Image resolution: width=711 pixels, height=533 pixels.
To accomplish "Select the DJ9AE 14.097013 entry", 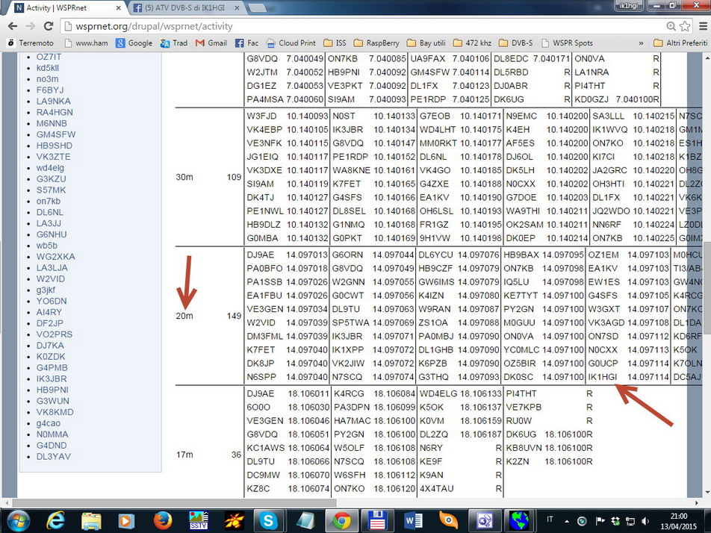I will [x=287, y=255].
